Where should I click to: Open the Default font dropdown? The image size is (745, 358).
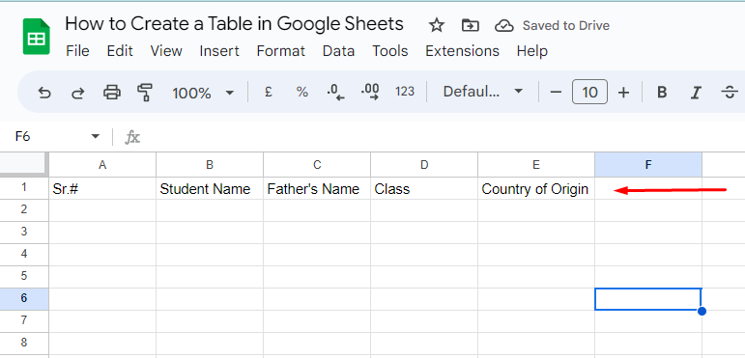[483, 92]
